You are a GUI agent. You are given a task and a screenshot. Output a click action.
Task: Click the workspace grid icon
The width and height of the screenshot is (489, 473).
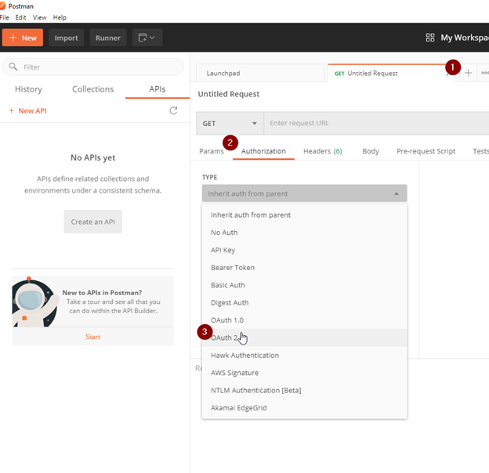click(430, 38)
